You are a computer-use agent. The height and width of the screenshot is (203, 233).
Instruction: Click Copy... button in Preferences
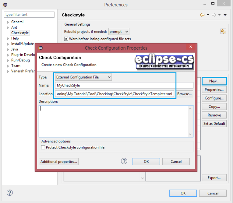click(x=214, y=106)
